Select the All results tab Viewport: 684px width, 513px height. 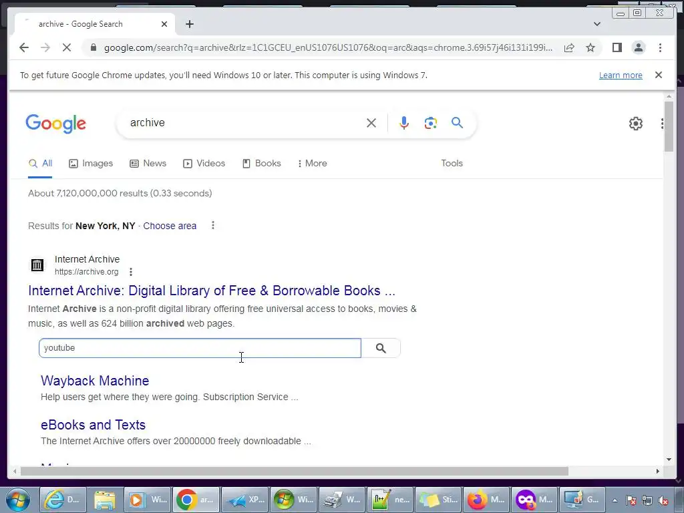(40, 164)
